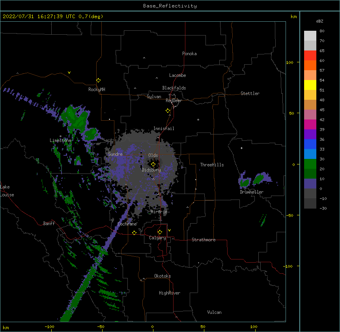The width and height of the screenshot is (340, 332).
Task: Click the yellow diamond marker below RedDeer
Action: [x=168, y=111]
